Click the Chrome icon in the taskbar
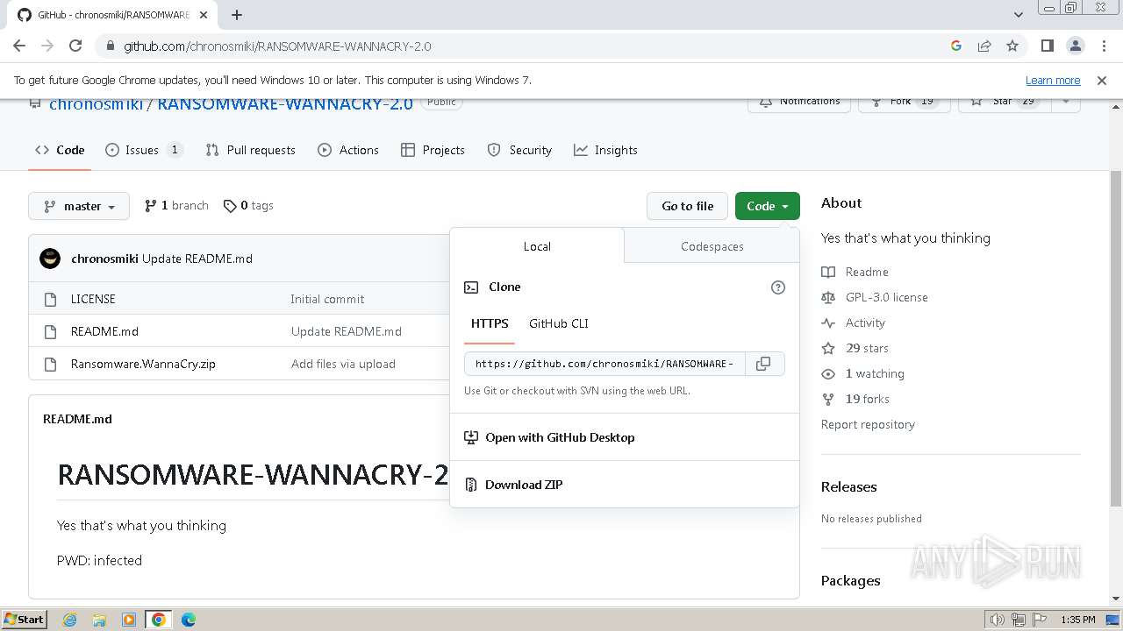The width and height of the screenshot is (1123, 631). coord(159,620)
